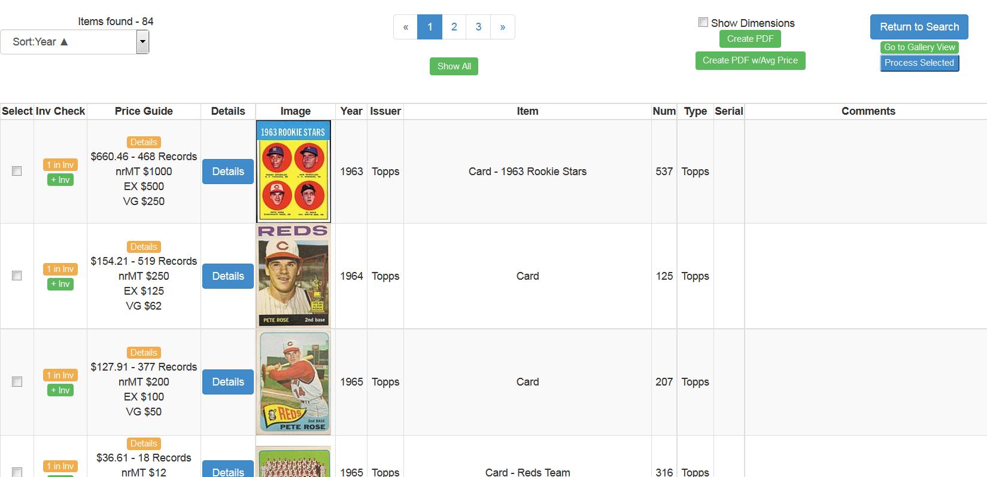
Task: Click '$127.91 - 377 Records' price text
Action: tap(144, 367)
